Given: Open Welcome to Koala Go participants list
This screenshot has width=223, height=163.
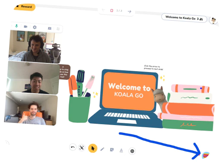Looking at the screenshot, I should point(184,18).
